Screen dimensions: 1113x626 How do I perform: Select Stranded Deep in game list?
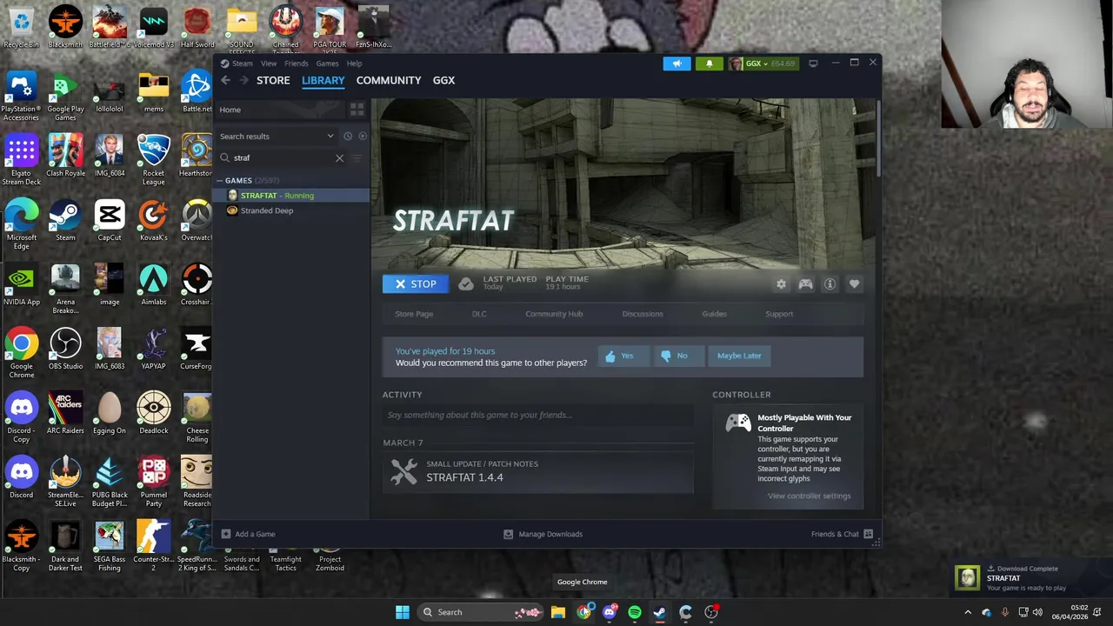pos(292,210)
